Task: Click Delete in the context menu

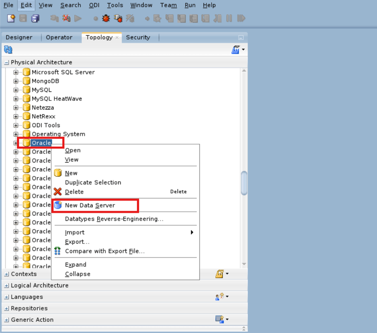Action: 74,192
